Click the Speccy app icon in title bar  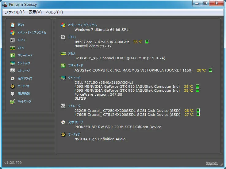click(5, 5)
